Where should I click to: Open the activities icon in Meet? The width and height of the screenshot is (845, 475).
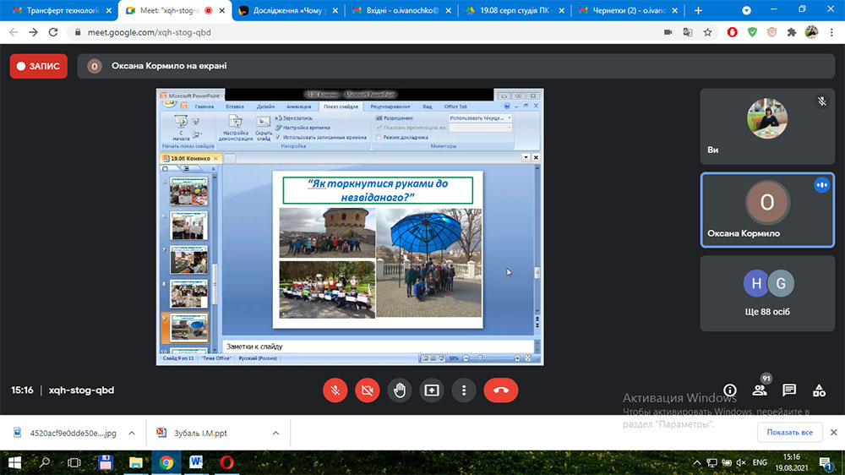pyautogui.click(x=819, y=390)
